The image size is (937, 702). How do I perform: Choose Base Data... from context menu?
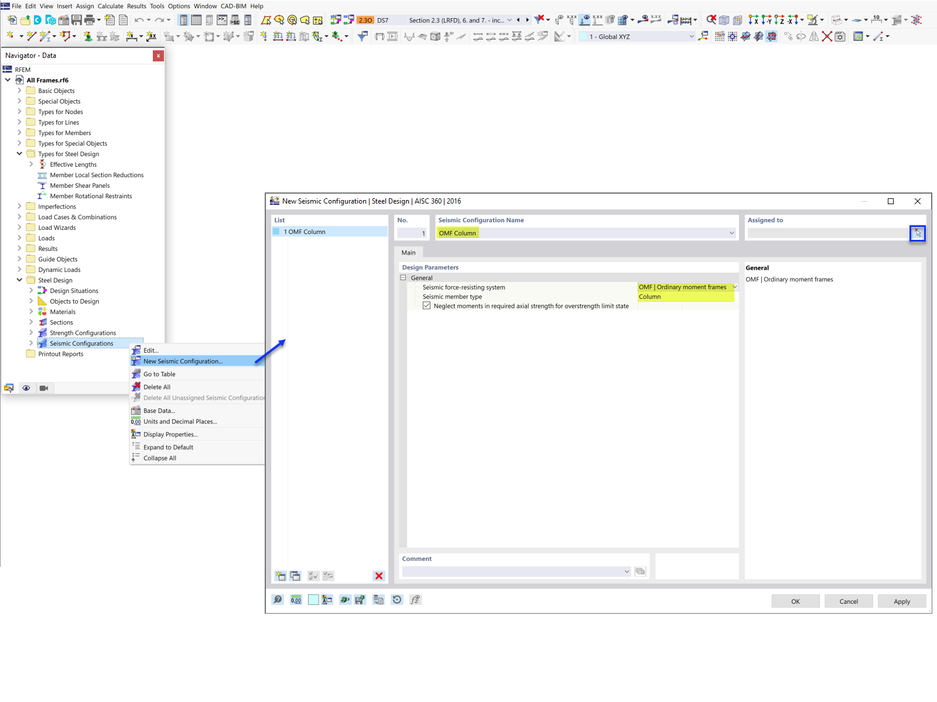(x=159, y=411)
